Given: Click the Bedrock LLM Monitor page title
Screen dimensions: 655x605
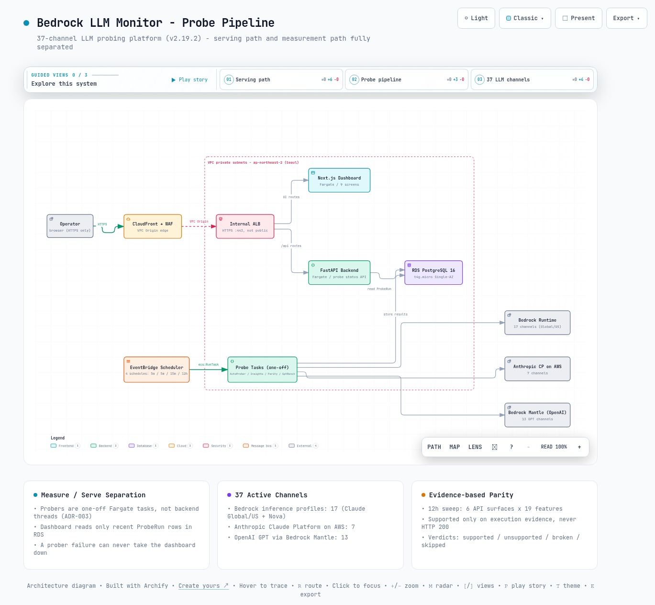Looking at the screenshot, I should click(x=155, y=23).
